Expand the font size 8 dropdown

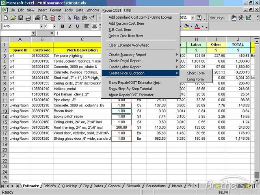tap(54, 26)
